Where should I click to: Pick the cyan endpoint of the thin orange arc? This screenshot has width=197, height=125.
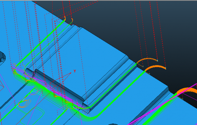pos(158,61)
